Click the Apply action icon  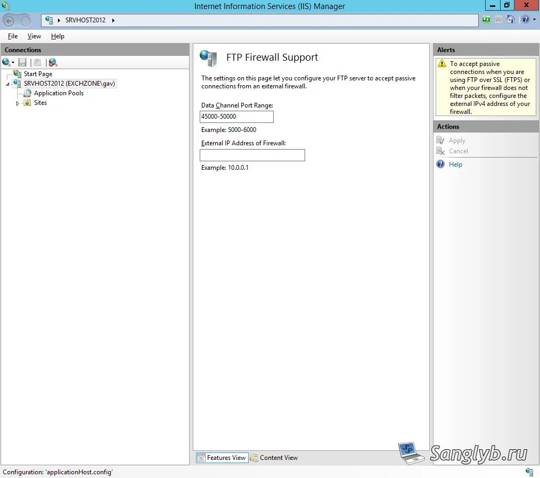click(440, 140)
